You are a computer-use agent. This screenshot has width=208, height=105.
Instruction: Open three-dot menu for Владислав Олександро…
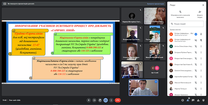201,58
